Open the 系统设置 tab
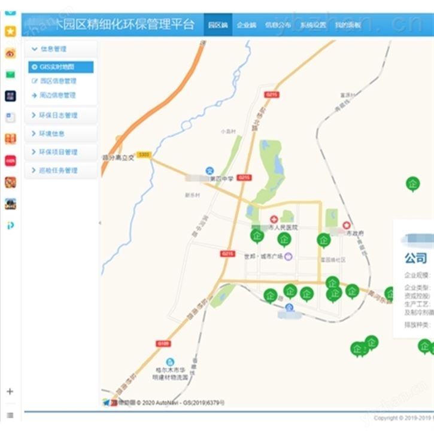This screenshot has width=434, height=434. tap(313, 25)
